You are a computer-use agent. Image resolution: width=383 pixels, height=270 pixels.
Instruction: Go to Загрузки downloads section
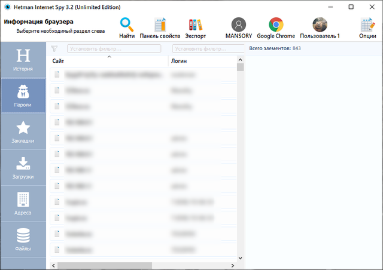(x=23, y=168)
